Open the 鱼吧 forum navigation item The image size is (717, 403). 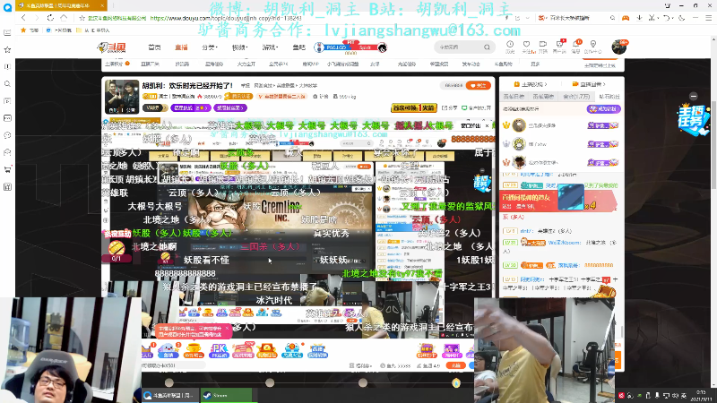(x=298, y=47)
